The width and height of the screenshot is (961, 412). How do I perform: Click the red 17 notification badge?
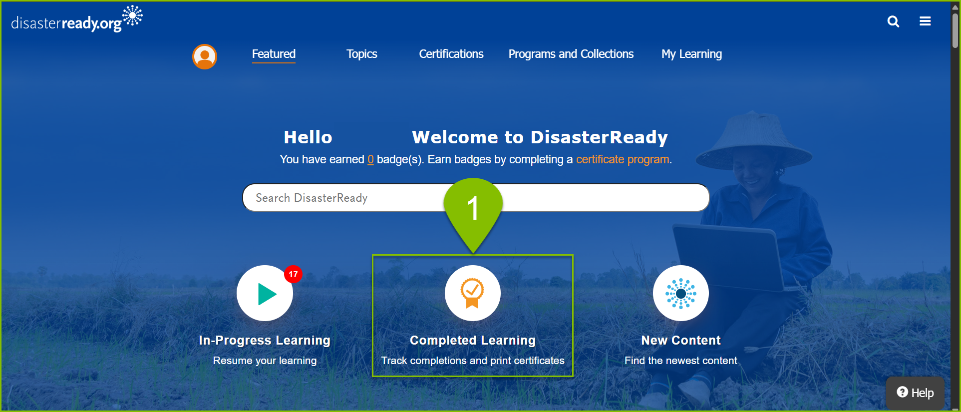[x=293, y=274]
